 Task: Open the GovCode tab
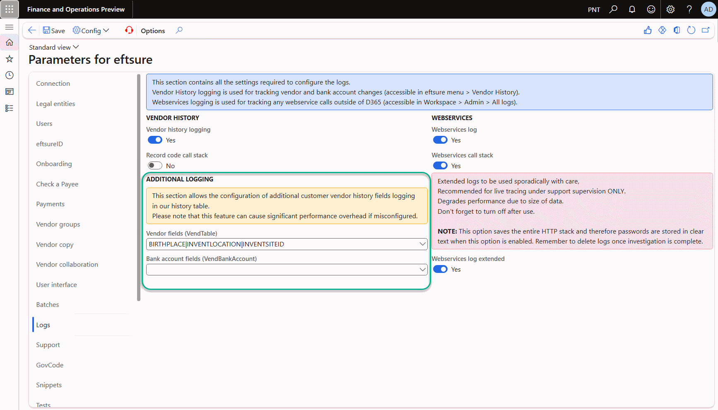[50, 365]
